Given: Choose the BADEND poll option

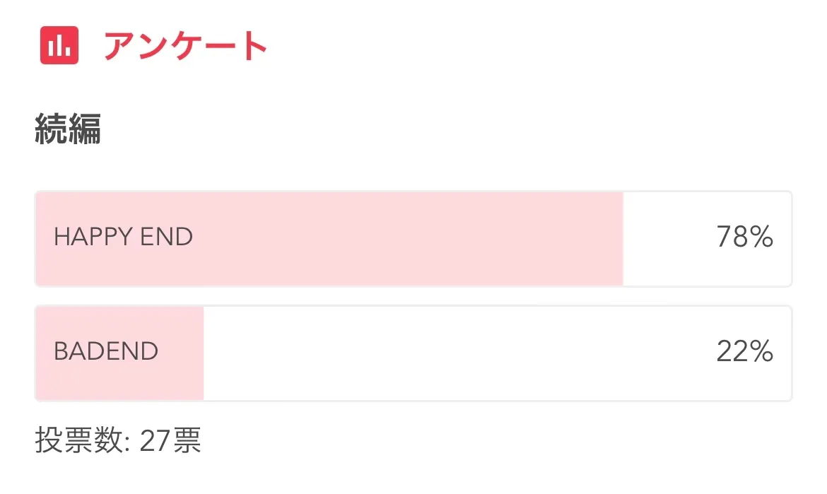Looking at the screenshot, I should coord(413,353).
